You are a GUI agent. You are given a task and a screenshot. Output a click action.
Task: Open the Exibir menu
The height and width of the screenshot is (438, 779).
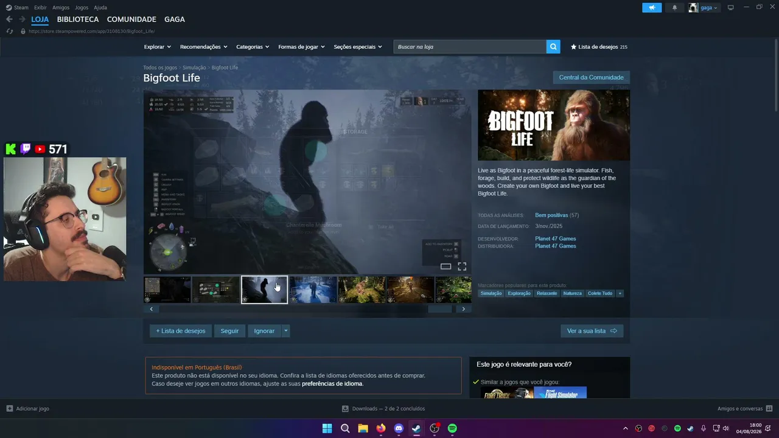(x=40, y=7)
